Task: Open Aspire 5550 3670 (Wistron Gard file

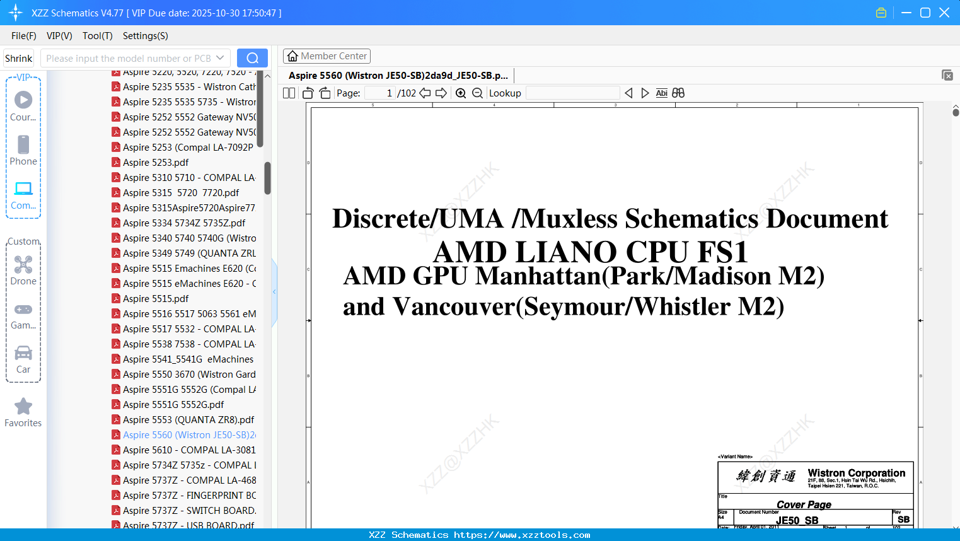Action: (189, 375)
